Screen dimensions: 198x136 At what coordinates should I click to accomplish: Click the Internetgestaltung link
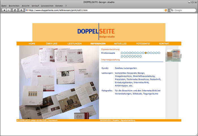coord(110,60)
